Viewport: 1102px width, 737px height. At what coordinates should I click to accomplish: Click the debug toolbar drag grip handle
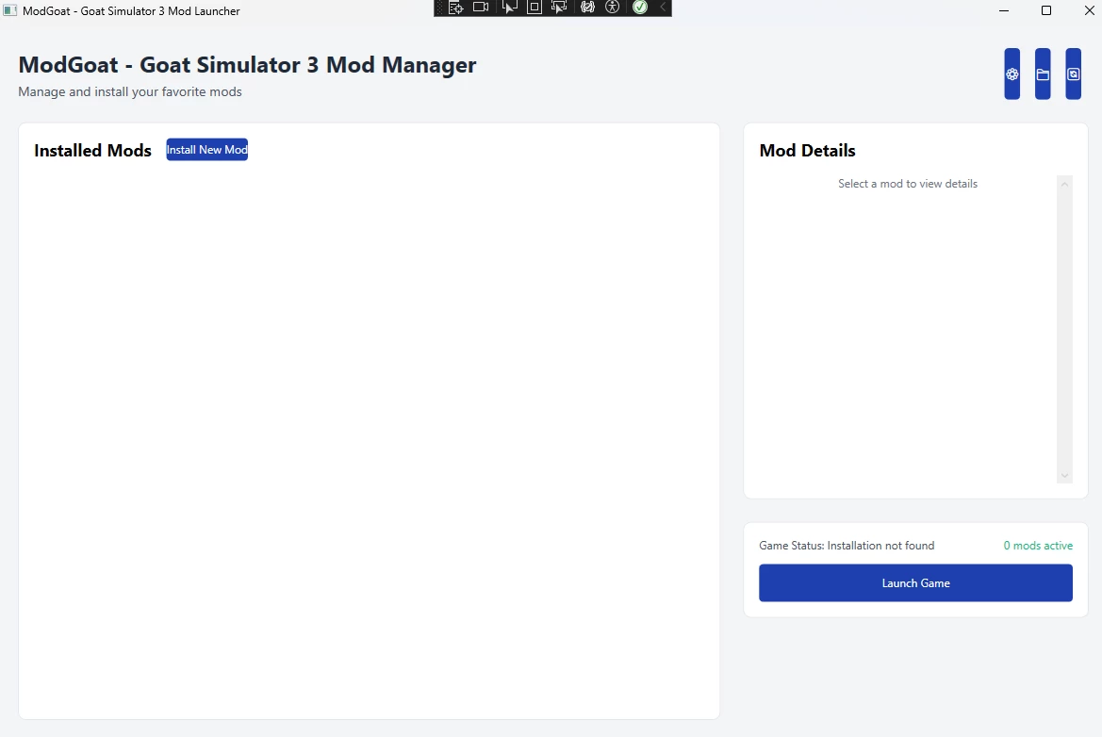tap(440, 8)
